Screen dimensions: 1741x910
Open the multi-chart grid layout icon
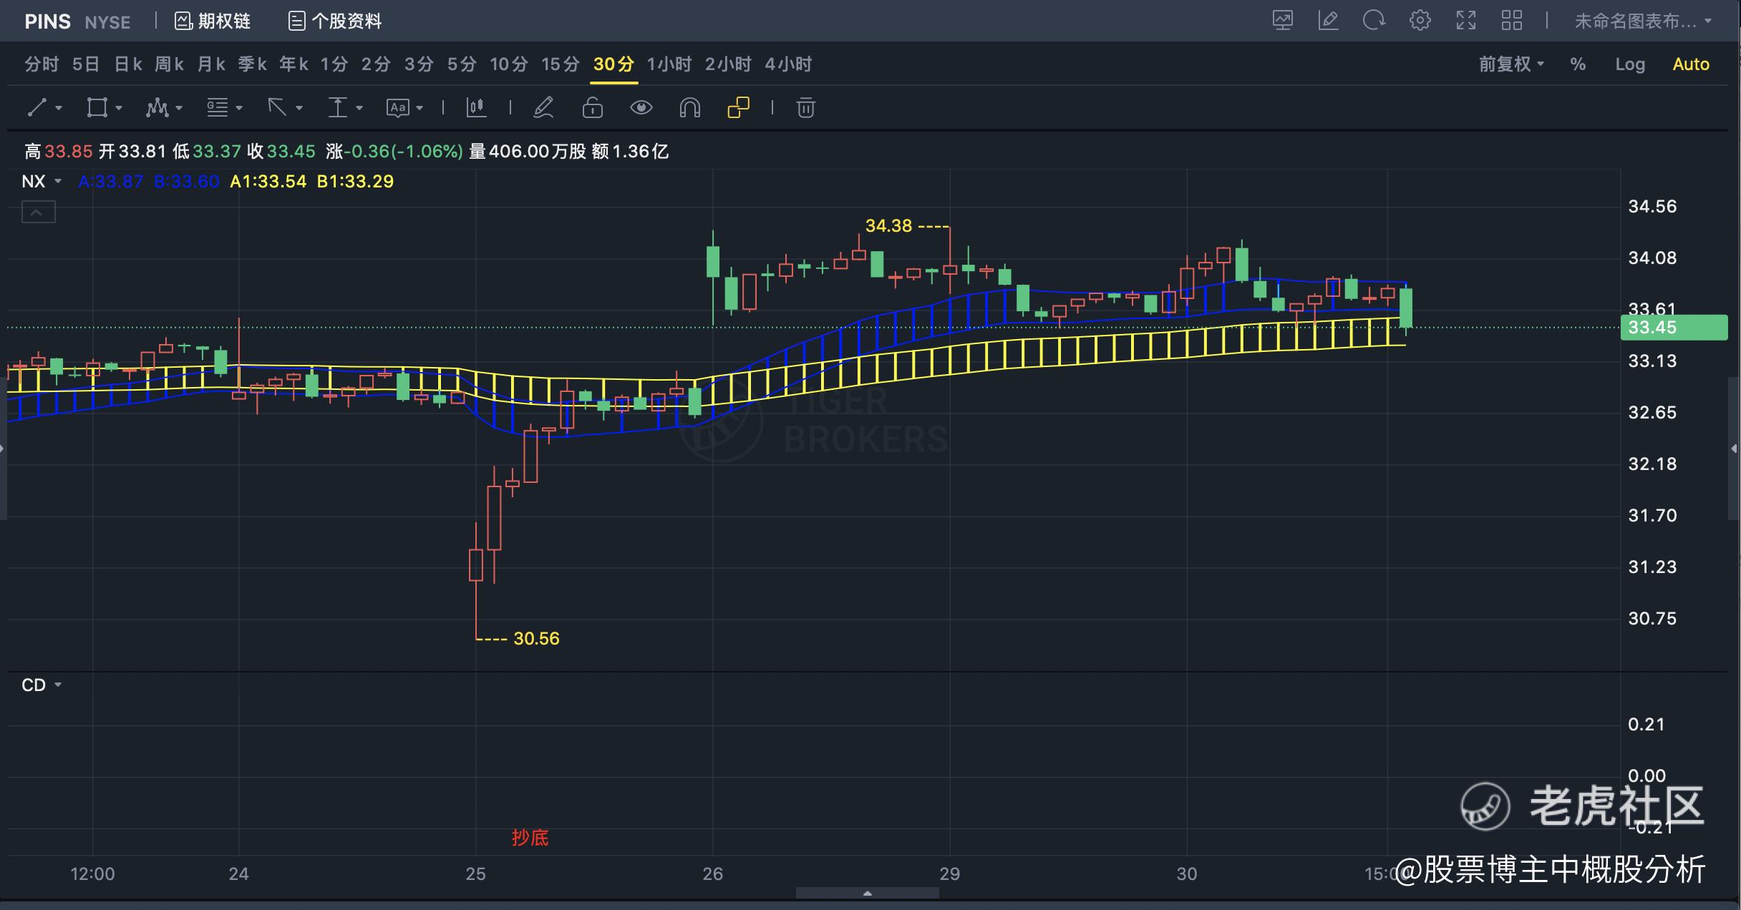click(1511, 21)
